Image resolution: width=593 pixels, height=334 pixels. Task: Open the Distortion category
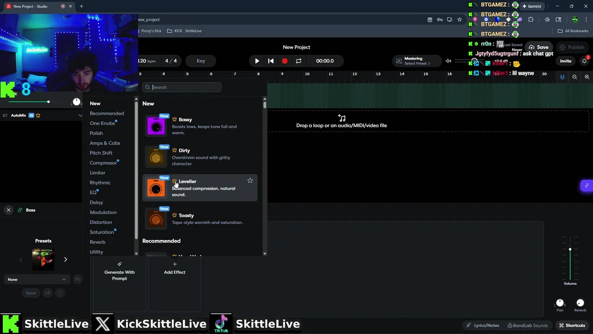pos(101,222)
